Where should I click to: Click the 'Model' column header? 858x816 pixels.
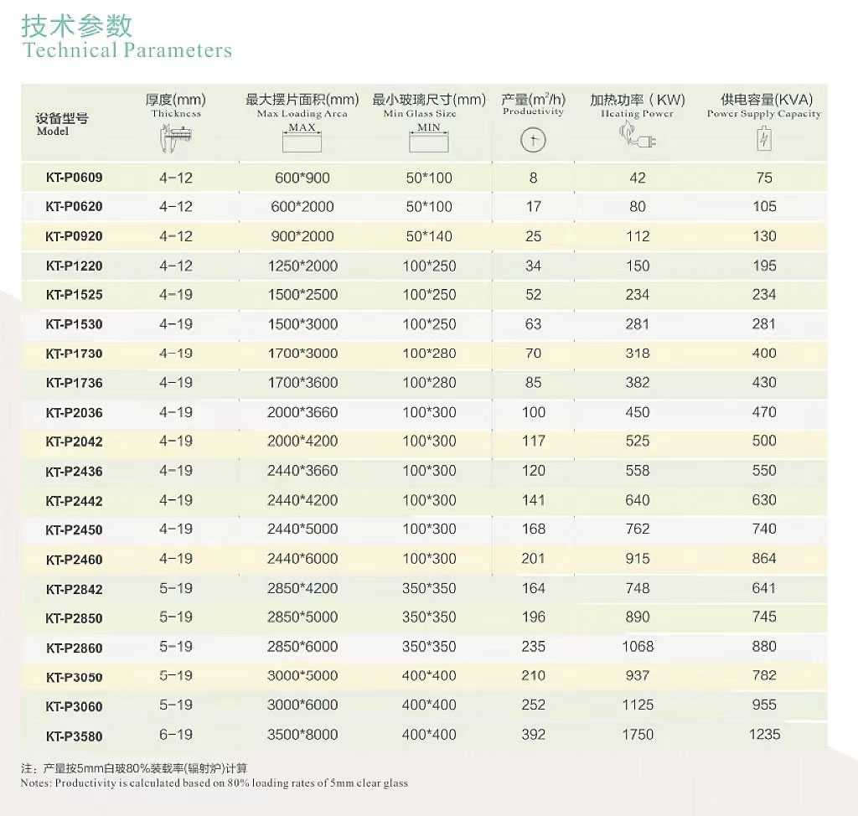53,131
